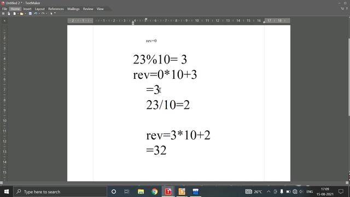Click the right margin marker on the ruler
This screenshot has height=197, width=350.
tap(264, 21)
